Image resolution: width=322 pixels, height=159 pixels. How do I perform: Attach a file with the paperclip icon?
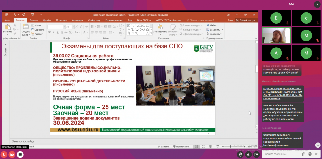tap(303, 154)
